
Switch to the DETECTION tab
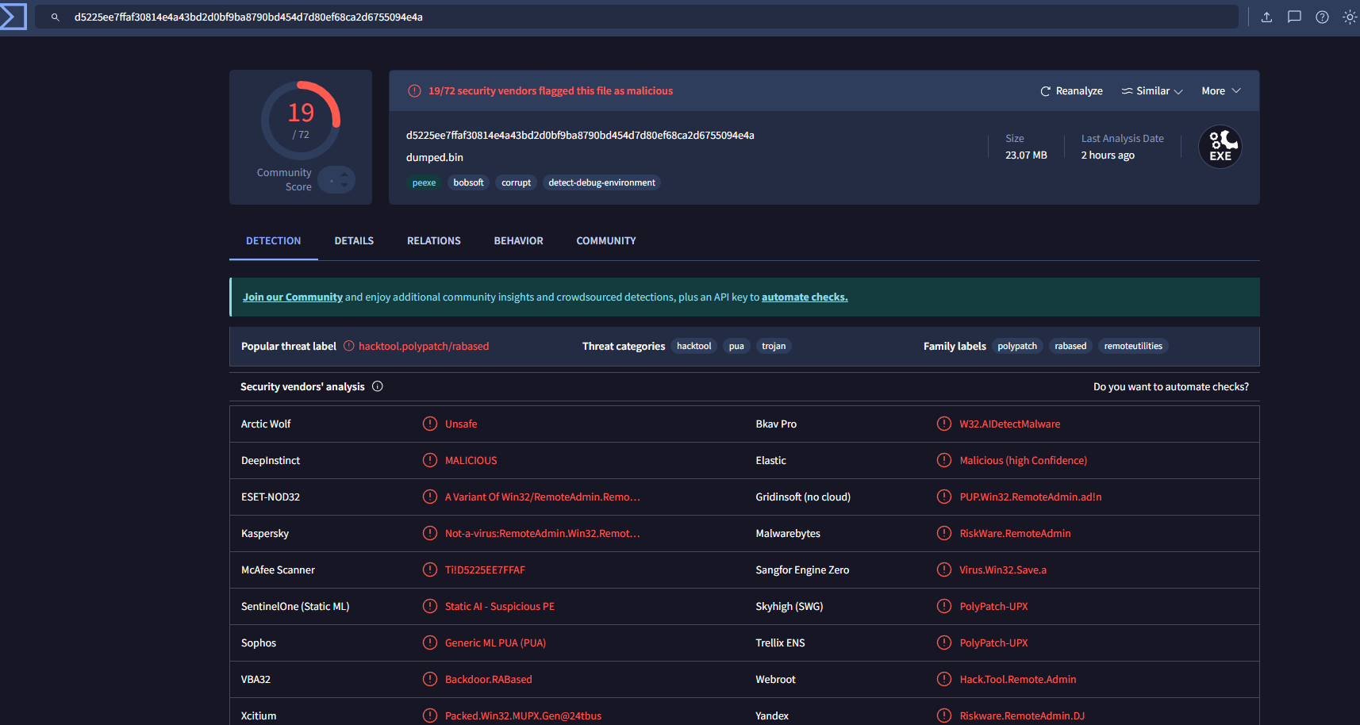273,241
